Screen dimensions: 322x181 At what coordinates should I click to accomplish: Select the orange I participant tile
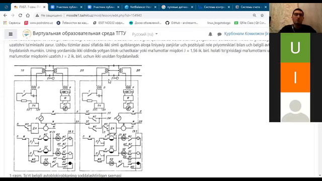click(x=295, y=77)
